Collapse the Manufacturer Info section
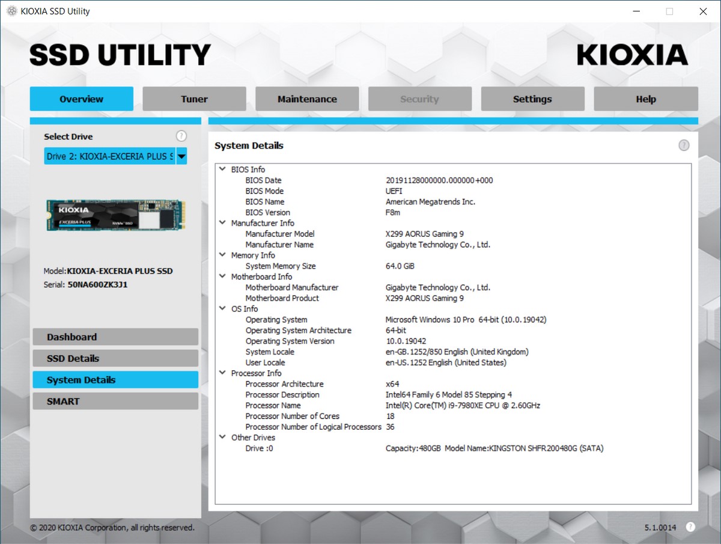This screenshot has height=544, width=721. point(223,223)
